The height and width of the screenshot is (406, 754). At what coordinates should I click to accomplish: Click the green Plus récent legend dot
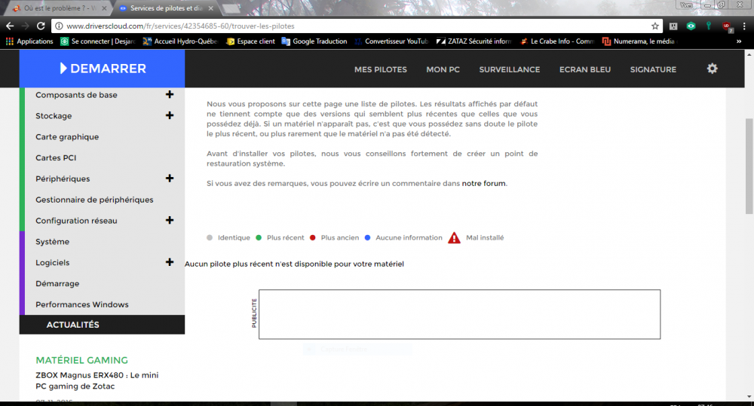[x=259, y=238]
